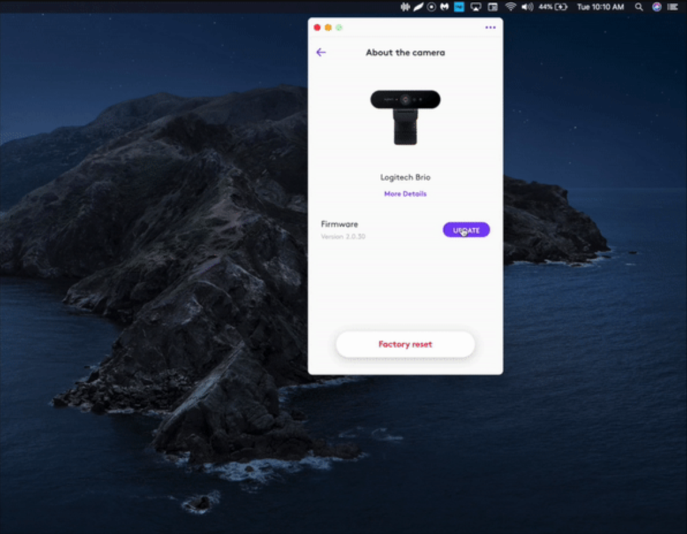The width and height of the screenshot is (687, 534).
Task: Click the UPDATE firmware button
Action: 466,230
